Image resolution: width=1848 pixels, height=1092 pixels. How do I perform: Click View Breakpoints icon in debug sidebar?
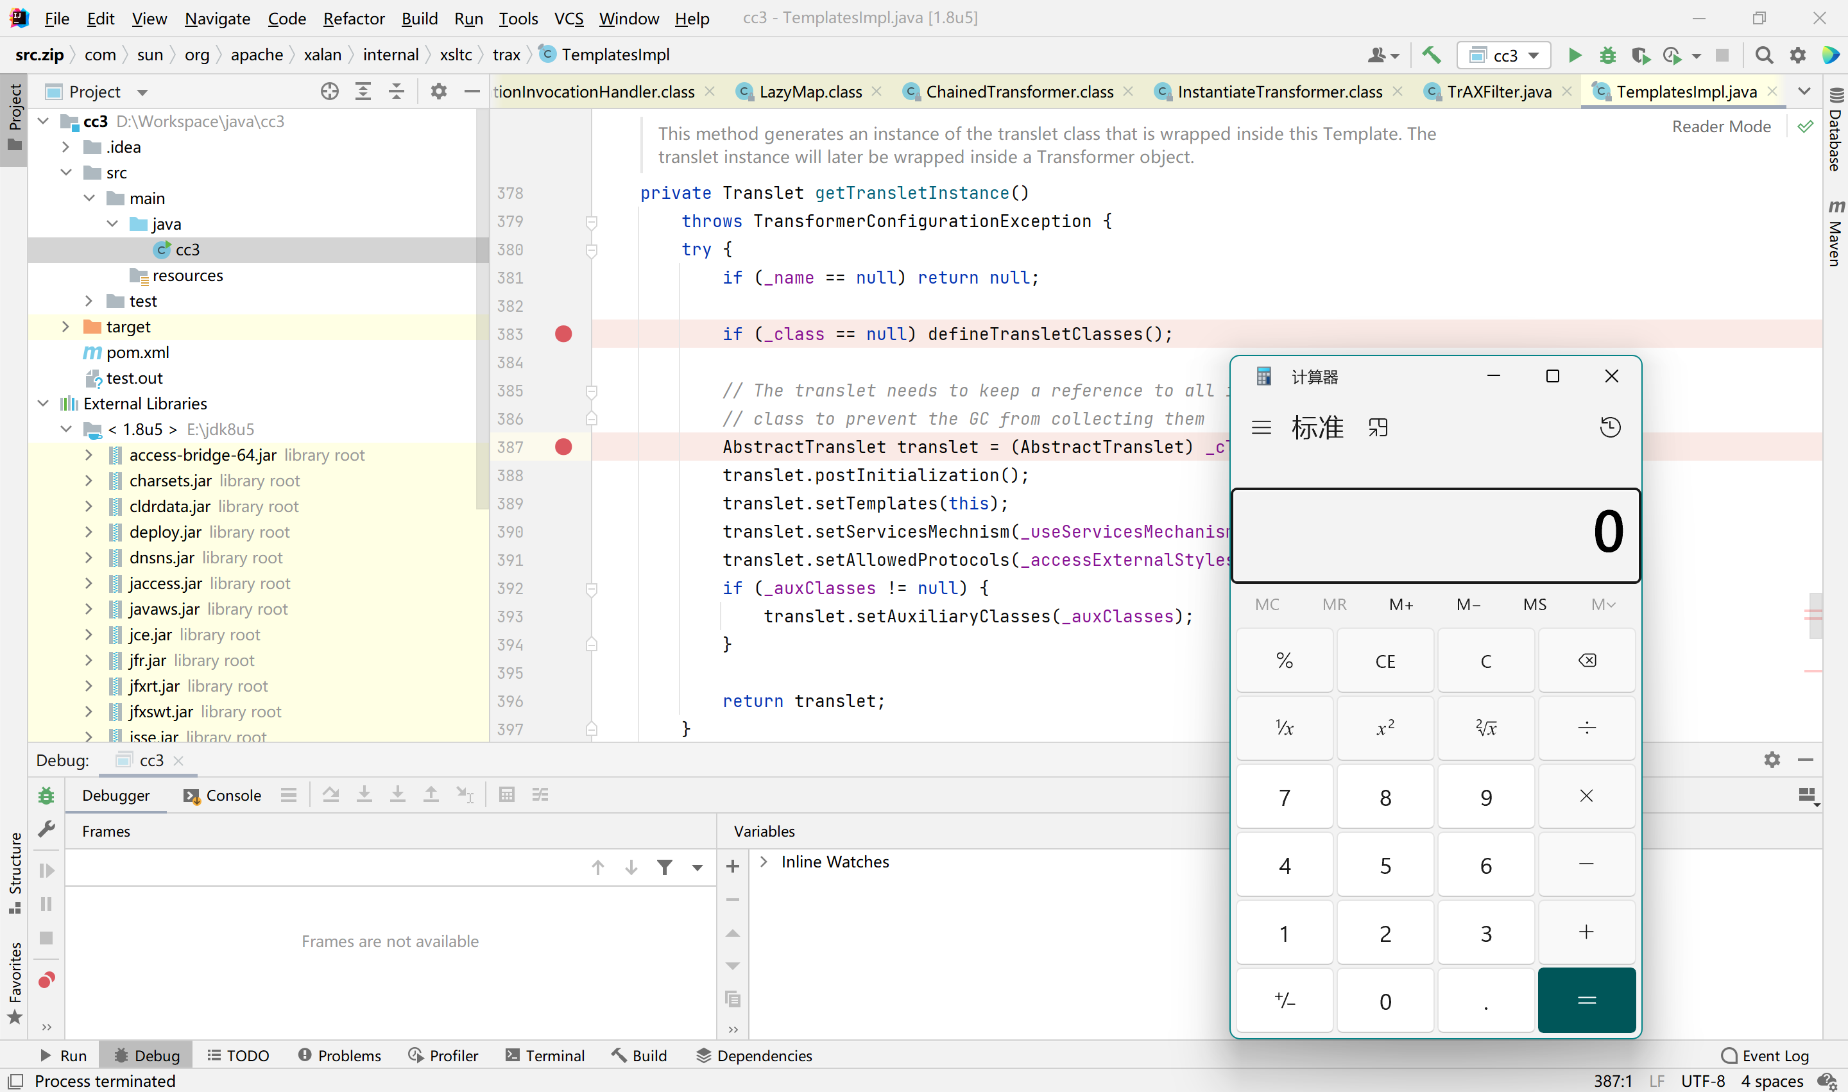[46, 980]
